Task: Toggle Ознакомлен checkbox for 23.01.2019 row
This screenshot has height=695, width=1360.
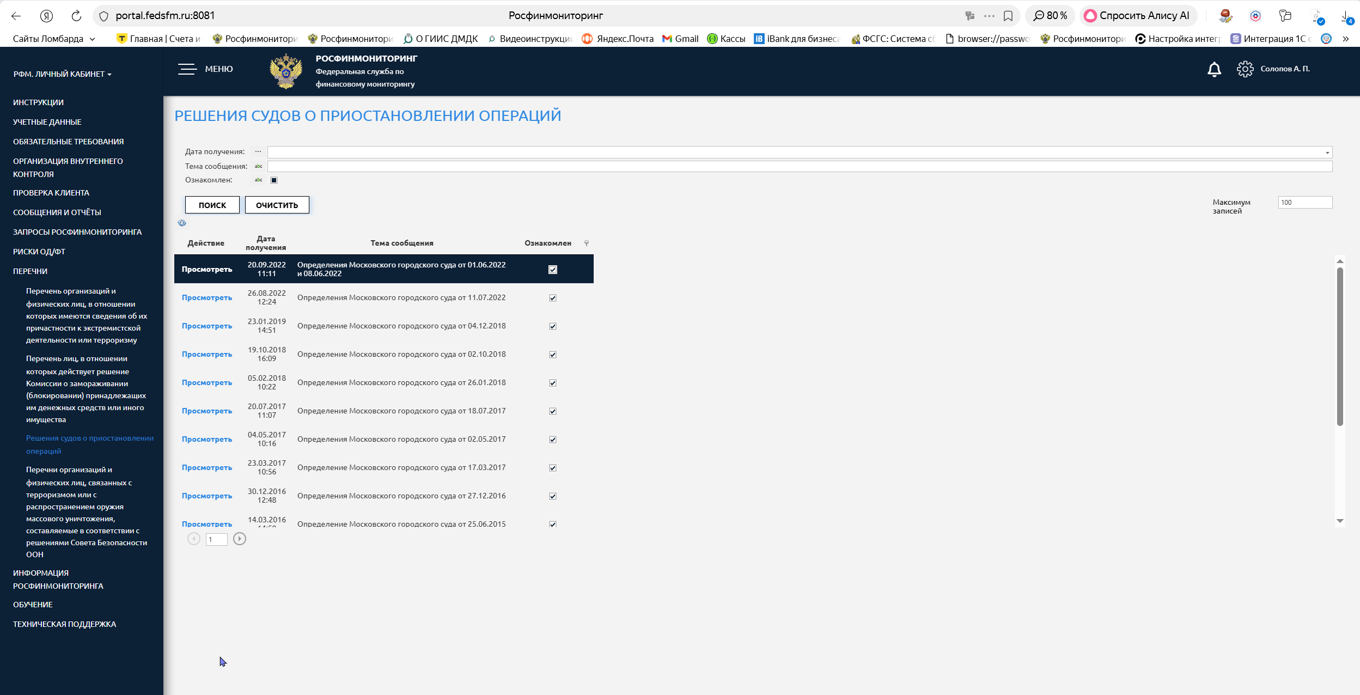Action: click(x=552, y=326)
